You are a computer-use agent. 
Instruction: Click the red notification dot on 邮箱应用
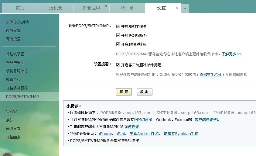coord(106,6)
